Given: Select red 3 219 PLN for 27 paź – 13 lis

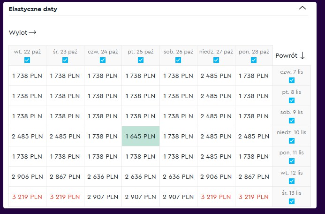Looking at the screenshot, I should click(x=216, y=197).
